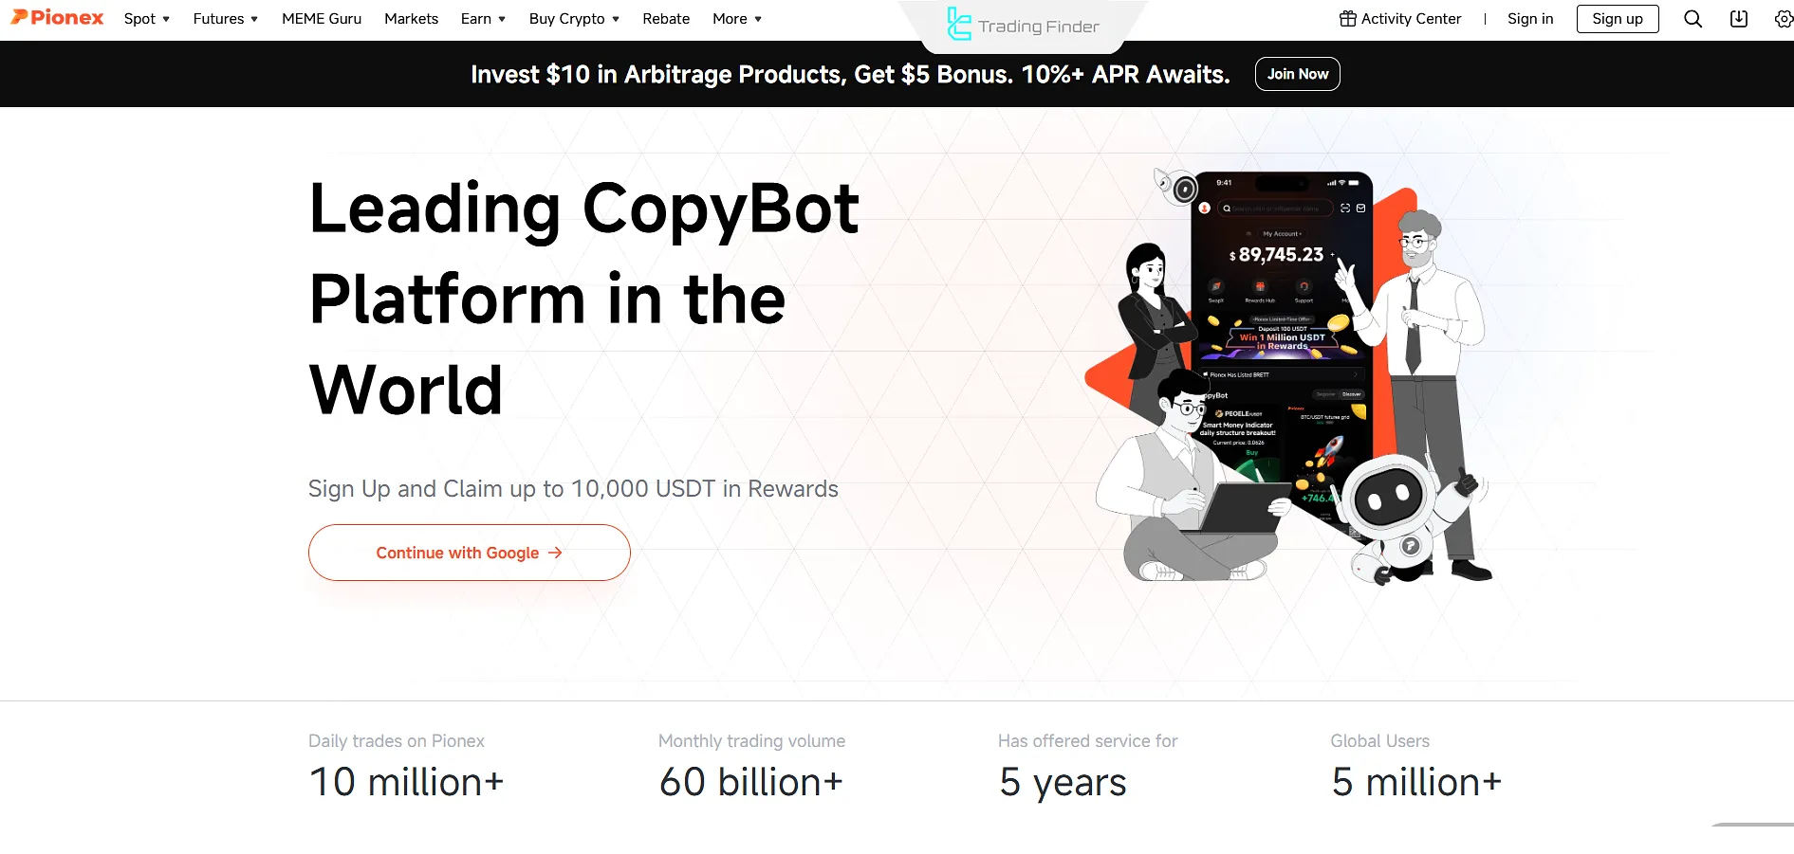Expand the Buy Crypto menu
Screen dimensions: 1794x854
[x=574, y=19]
